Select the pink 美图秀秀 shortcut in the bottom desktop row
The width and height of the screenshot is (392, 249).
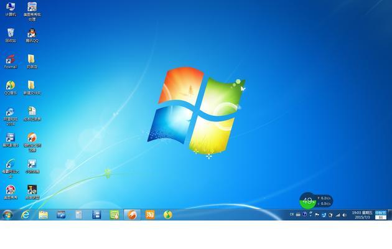pyautogui.click(x=11, y=192)
